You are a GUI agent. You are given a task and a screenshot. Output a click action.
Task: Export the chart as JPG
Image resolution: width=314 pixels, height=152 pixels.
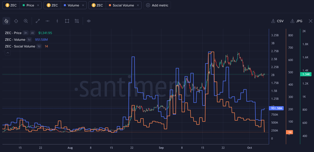pos(296,21)
